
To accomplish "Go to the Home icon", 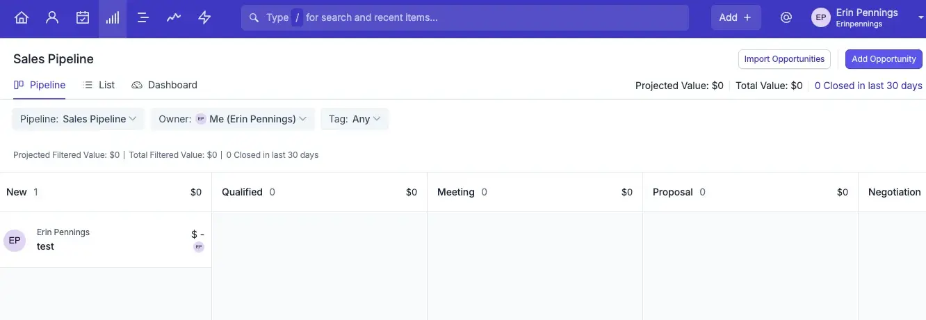I will [x=22, y=18].
